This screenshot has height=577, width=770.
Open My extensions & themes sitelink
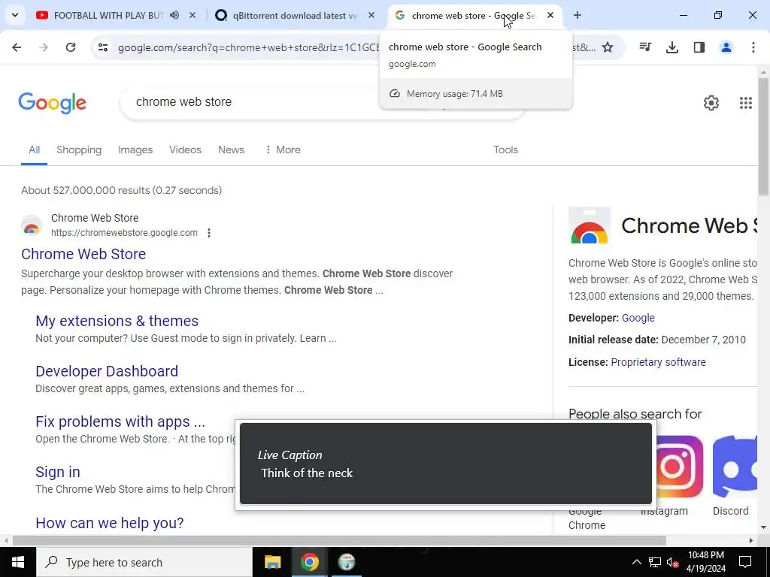(117, 321)
